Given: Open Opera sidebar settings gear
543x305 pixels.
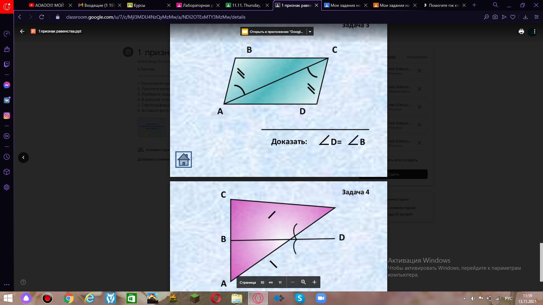Looking at the screenshot, I should pyautogui.click(x=6, y=187).
